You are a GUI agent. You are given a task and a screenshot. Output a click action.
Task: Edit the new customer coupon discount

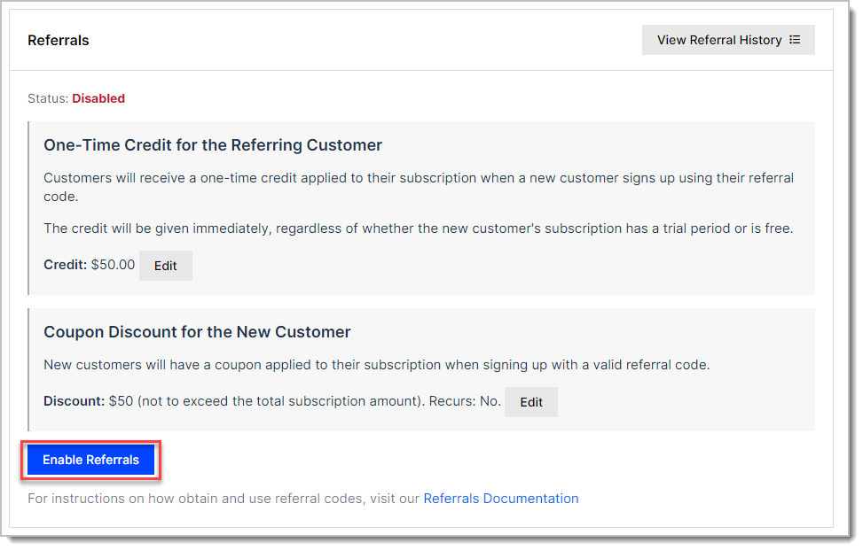pyautogui.click(x=531, y=402)
